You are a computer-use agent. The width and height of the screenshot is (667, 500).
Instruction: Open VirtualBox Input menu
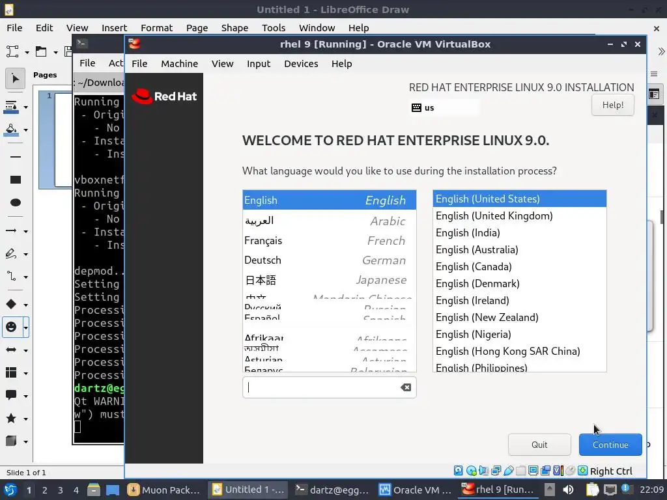(x=259, y=64)
